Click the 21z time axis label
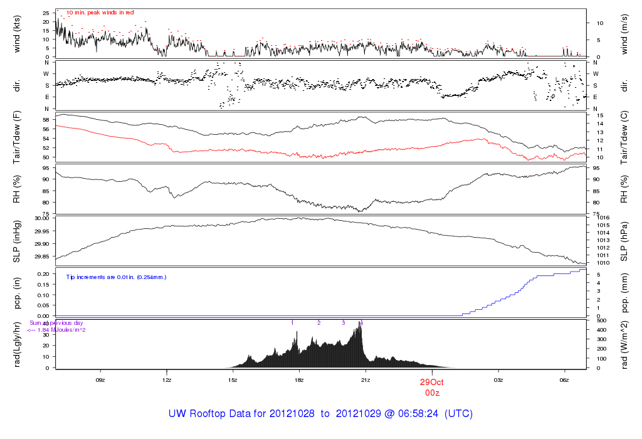 366,380
